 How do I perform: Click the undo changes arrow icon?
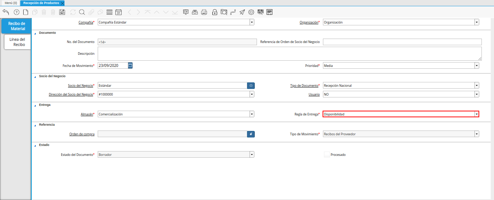click(6, 12)
